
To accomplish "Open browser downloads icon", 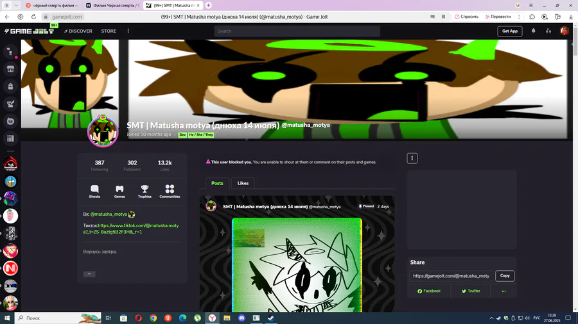I will 571,17.
